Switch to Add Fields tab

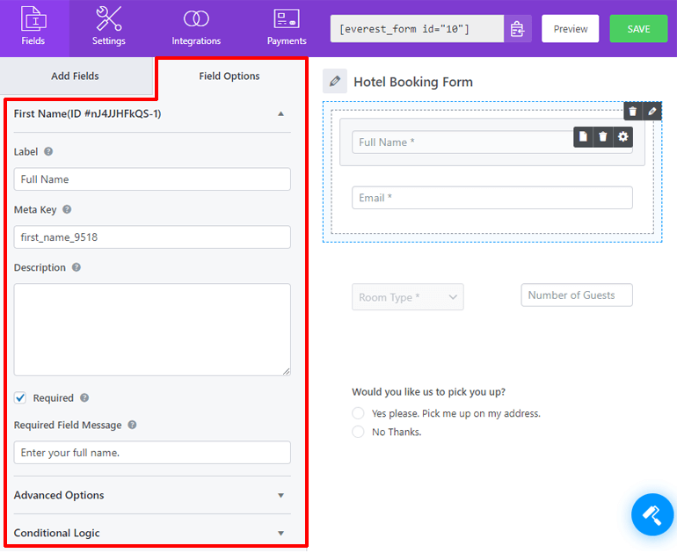75,76
